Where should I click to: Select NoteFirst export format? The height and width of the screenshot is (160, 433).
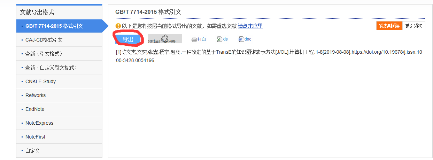(x=59, y=137)
